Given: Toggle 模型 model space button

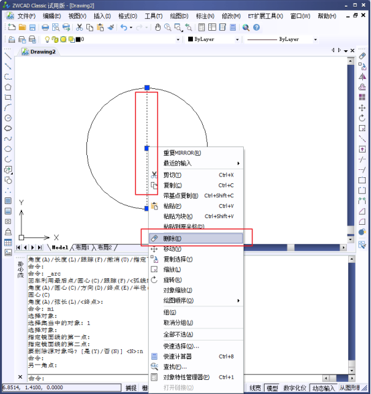Looking at the screenshot, I should pyautogui.click(x=272, y=388).
